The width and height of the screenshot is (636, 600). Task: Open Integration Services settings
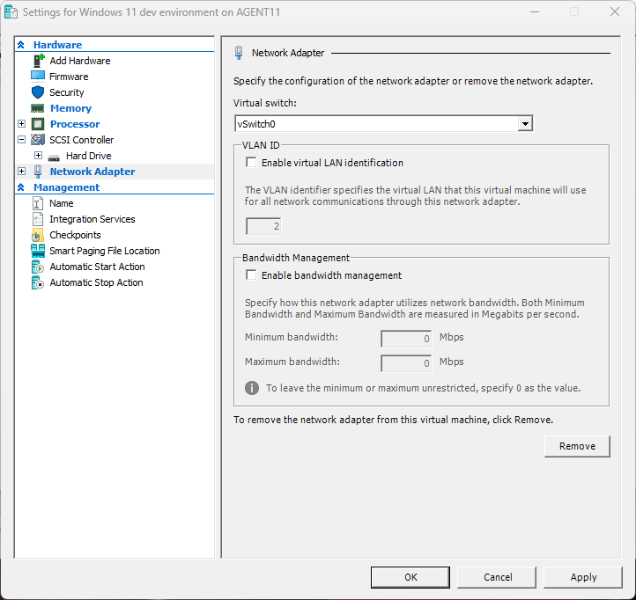92,219
